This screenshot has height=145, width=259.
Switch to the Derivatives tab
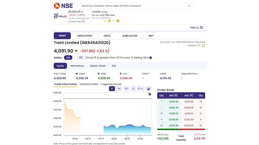[x=77, y=66]
